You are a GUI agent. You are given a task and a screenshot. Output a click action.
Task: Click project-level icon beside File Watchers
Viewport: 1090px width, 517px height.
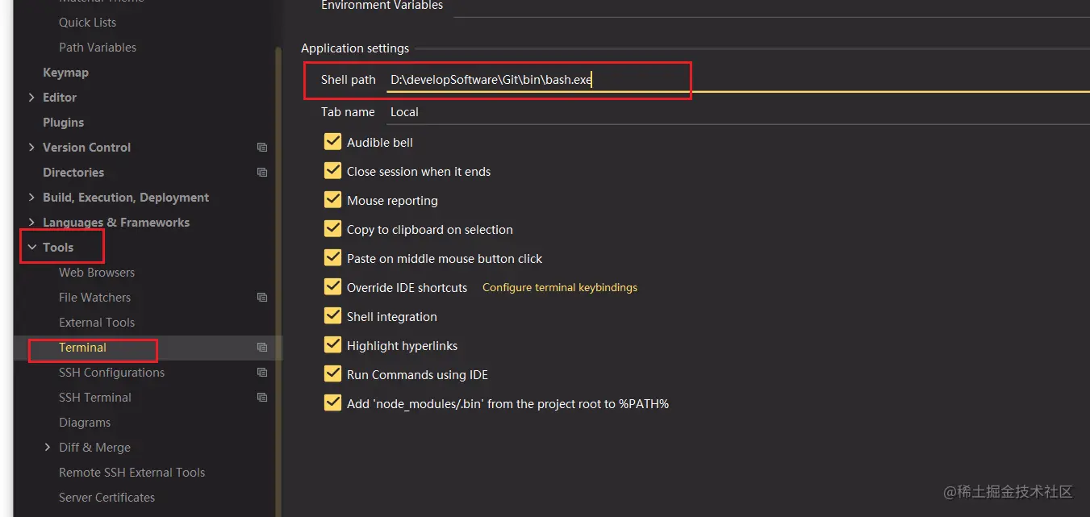coord(262,298)
